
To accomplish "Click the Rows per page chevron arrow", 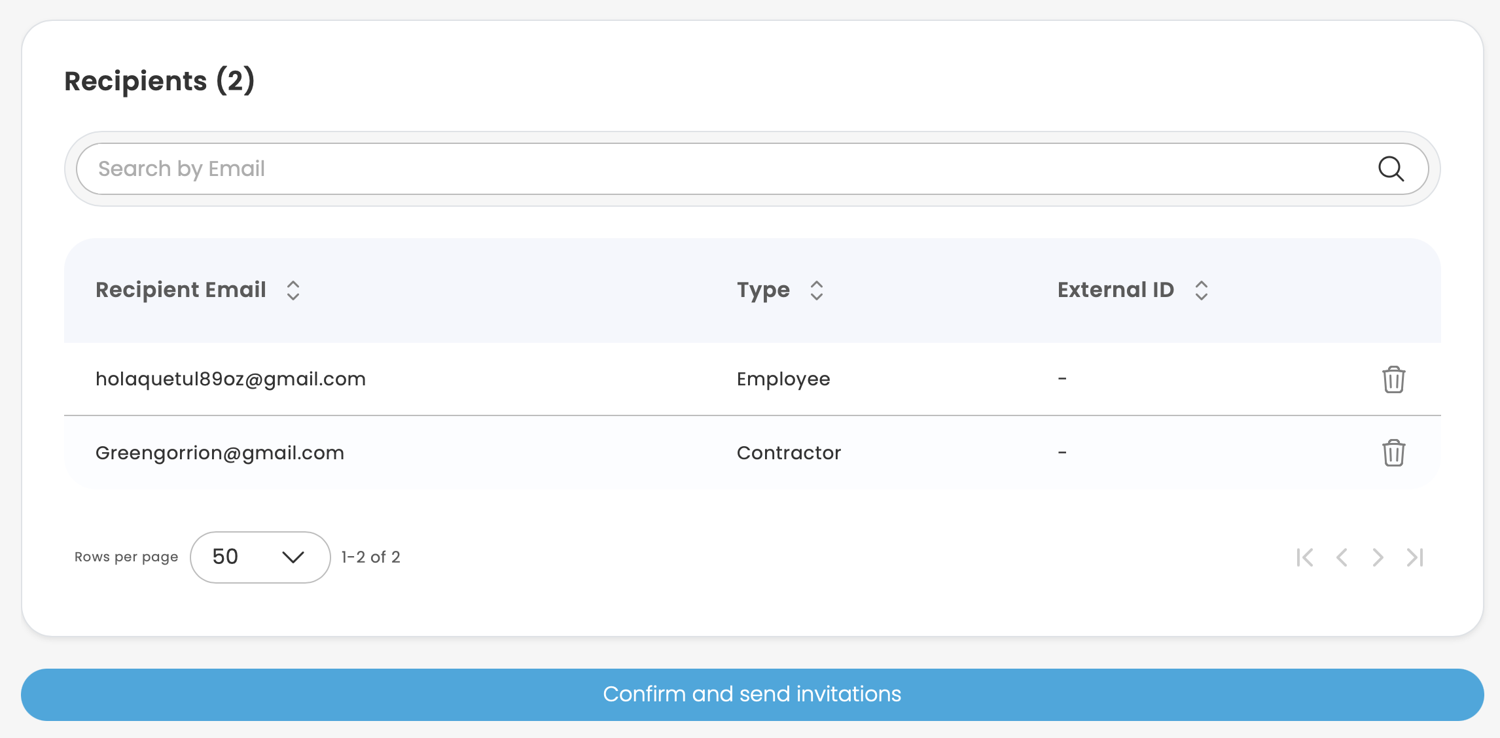I will pyautogui.click(x=293, y=557).
